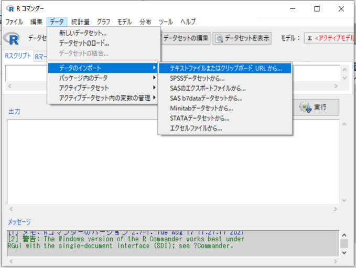Click the データセットを表示 button

242,38
